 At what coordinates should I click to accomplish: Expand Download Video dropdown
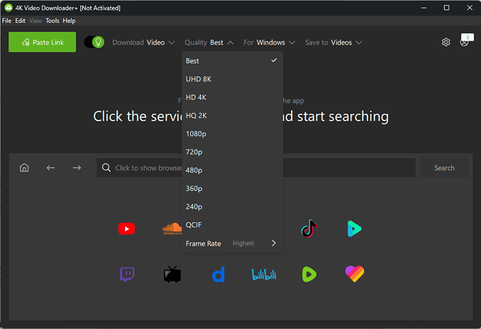143,43
